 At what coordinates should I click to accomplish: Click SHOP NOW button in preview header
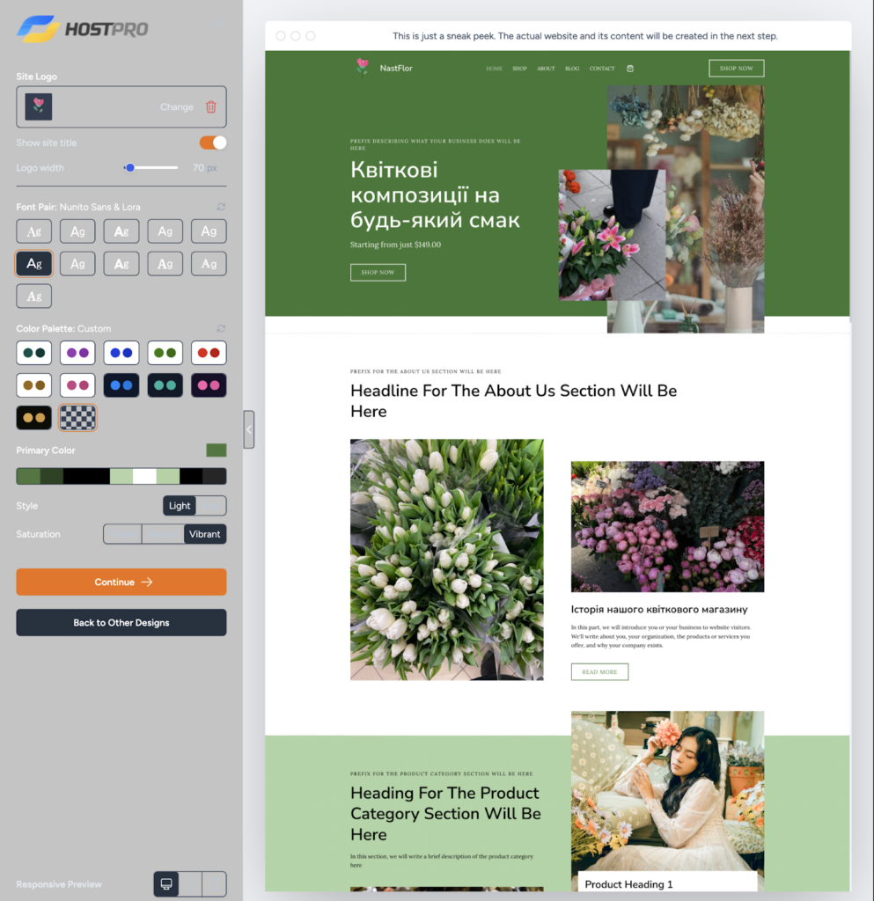(x=736, y=69)
